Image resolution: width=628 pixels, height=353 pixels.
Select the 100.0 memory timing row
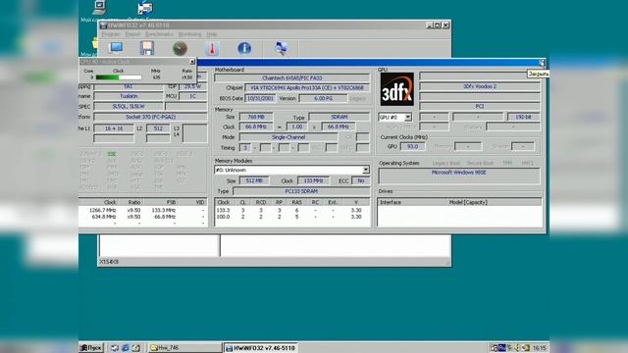tap(291, 217)
